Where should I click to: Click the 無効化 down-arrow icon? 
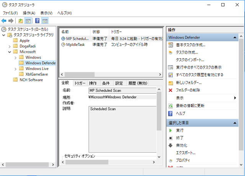(170, 145)
